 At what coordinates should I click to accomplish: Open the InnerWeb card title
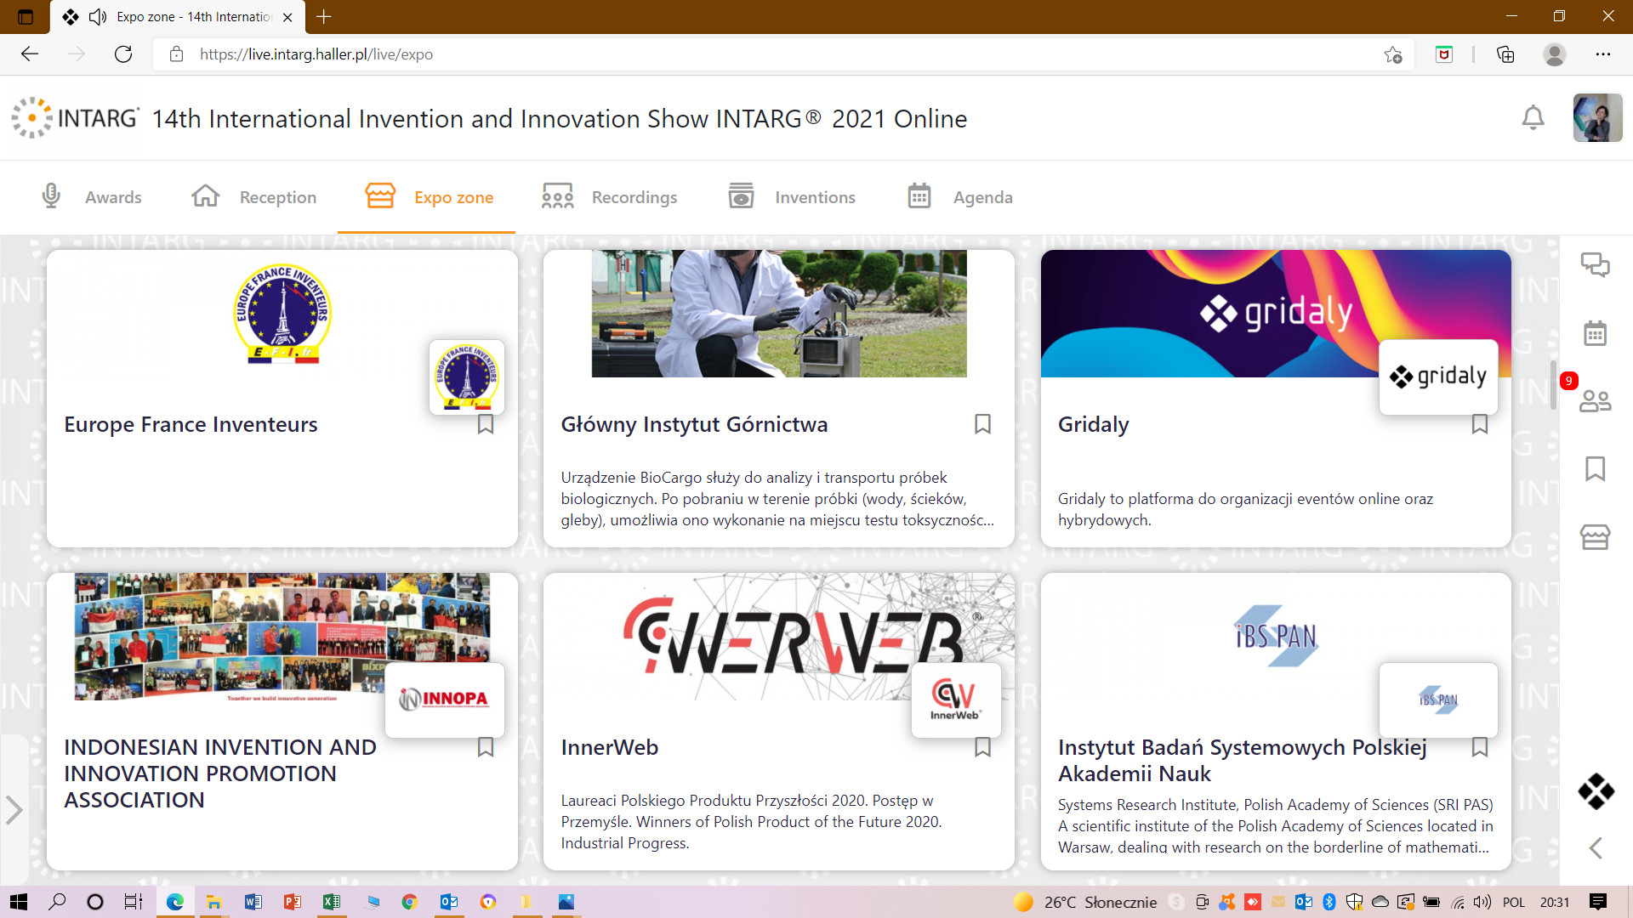pyautogui.click(x=609, y=747)
